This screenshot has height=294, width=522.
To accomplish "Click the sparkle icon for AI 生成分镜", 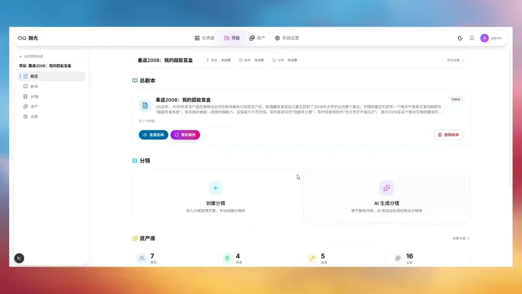I will (x=386, y=188).
